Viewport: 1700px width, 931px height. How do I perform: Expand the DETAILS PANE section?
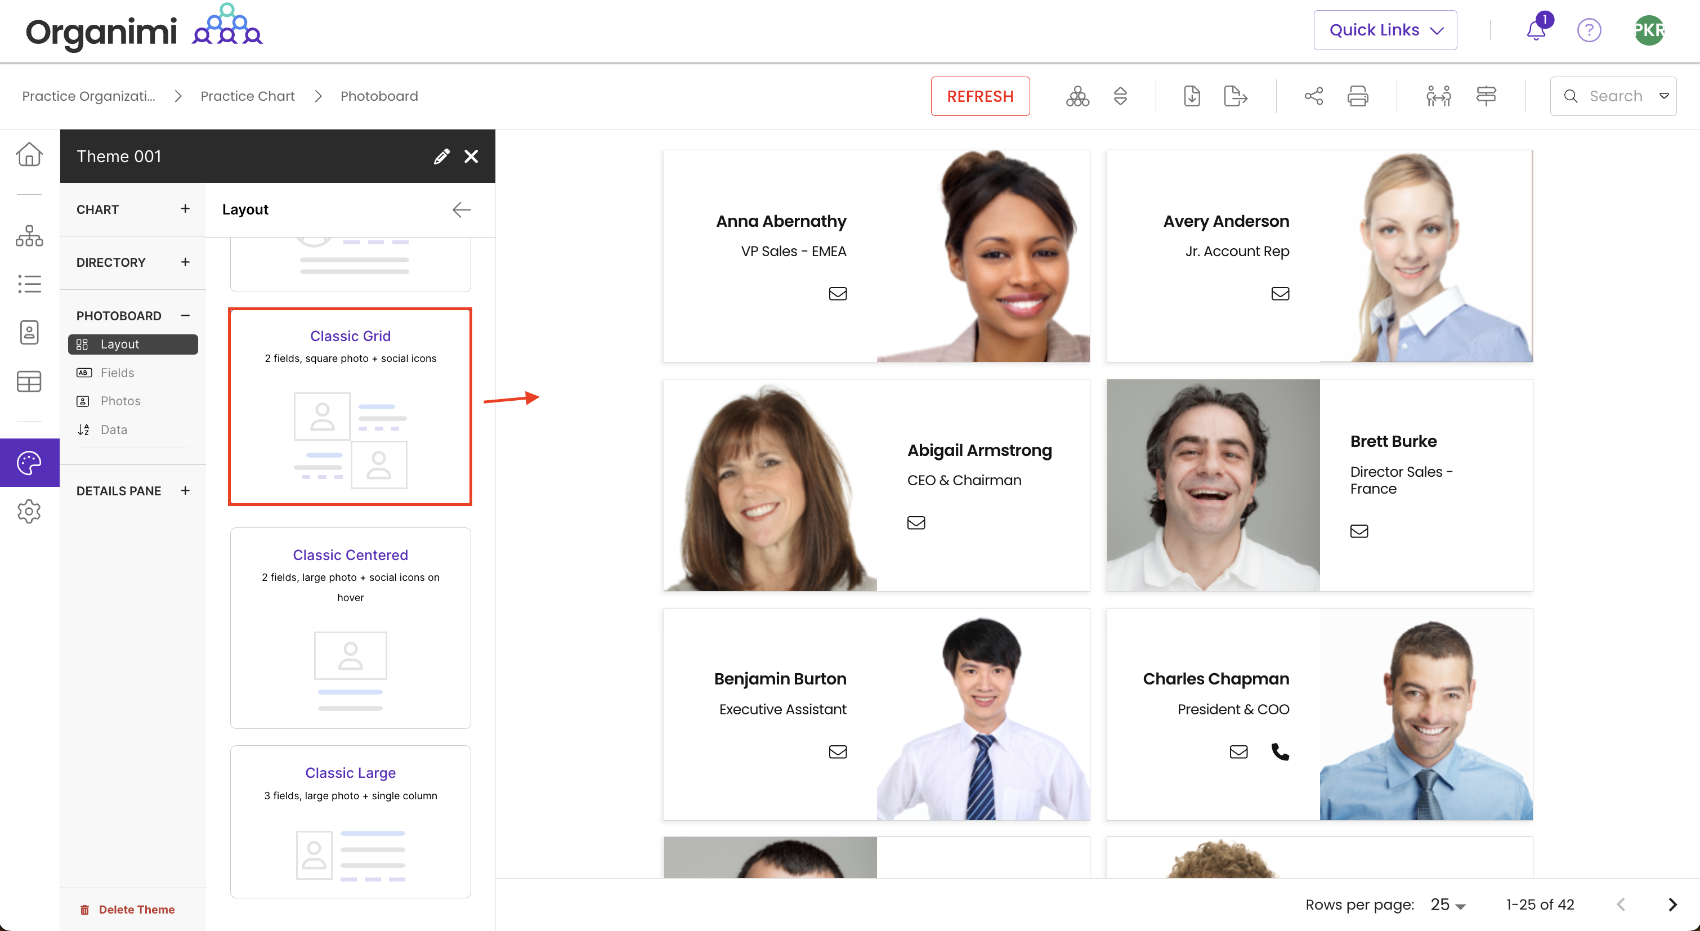click(x=185, y=491)
